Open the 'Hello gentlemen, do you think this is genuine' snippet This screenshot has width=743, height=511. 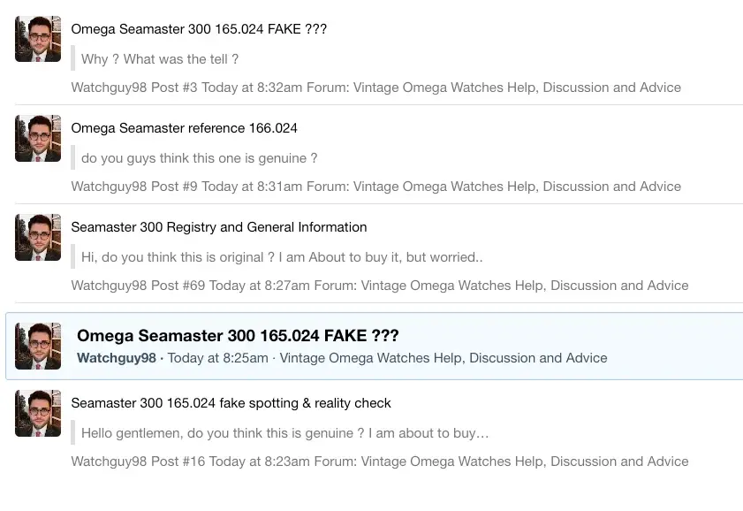(x=284, y=433)
